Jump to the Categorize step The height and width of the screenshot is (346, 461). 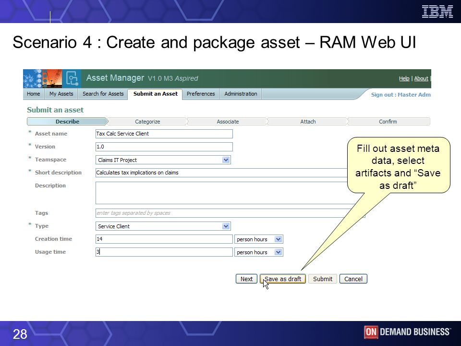[x=147, y=122]
